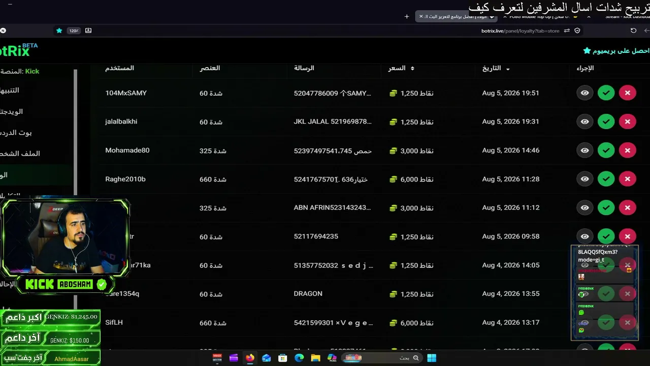Screen dimensions: 650x366
Task: Reject the ABN AFRIN row red X
Action: point(628,208)
